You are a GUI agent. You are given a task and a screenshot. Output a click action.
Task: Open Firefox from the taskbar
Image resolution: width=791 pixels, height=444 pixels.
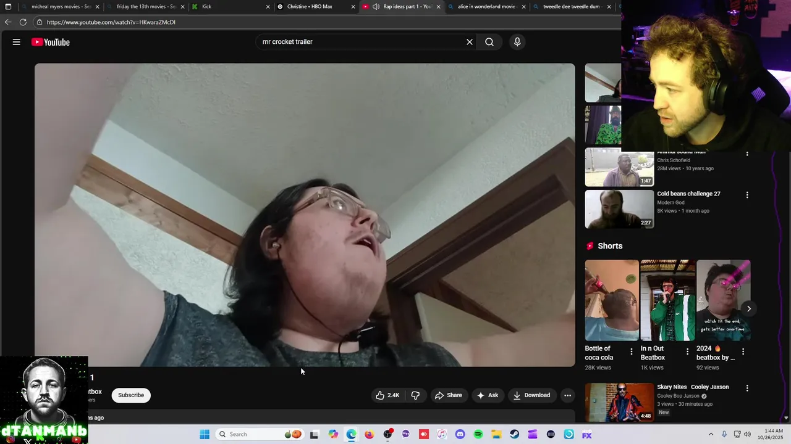point(370,434)
